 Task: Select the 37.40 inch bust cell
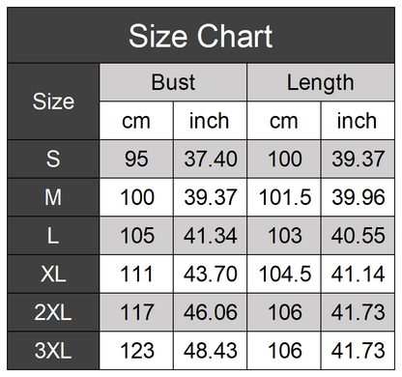[x=211, y=159]
